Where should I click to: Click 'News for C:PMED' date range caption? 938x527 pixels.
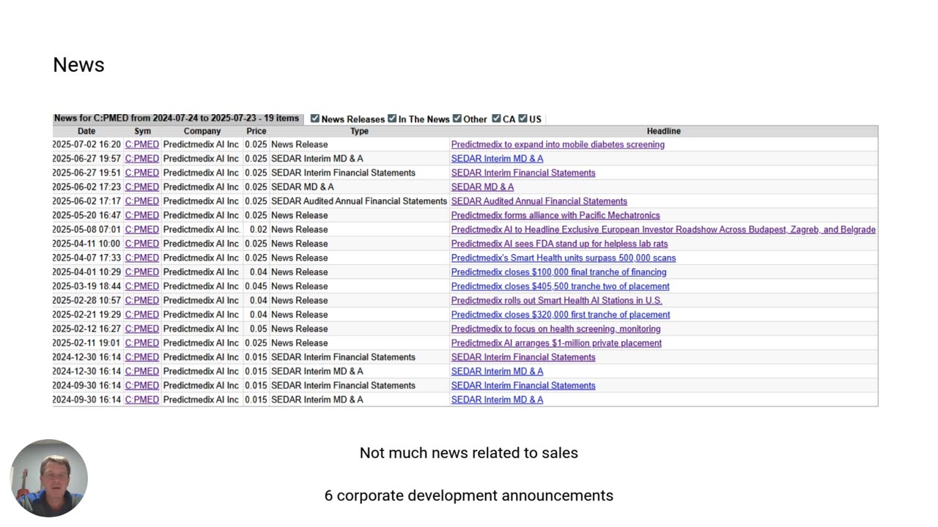coord(176,118)
